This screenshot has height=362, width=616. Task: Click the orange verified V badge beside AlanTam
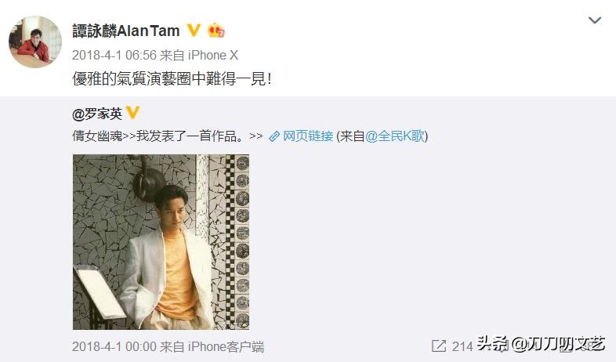coord(194,31)
